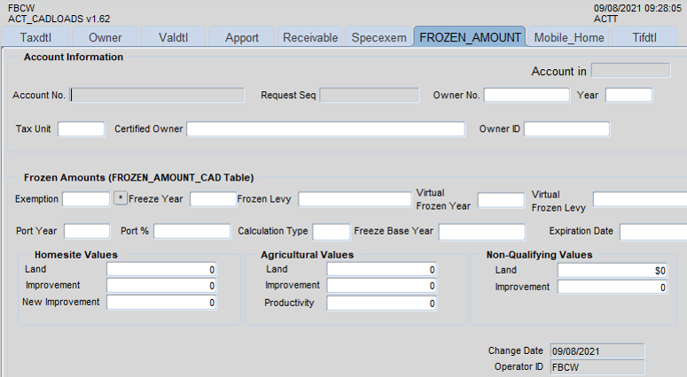Click the Year input box
The height and width of the screenshot is (377, 687).
pyautogui.click(x=628, y=95)
